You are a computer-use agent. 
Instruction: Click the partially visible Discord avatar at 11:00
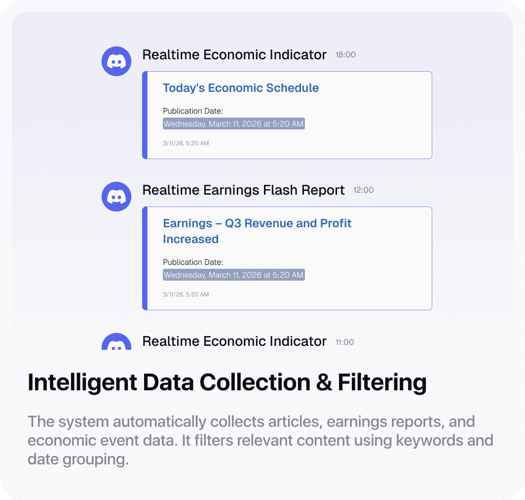[116, 343]
